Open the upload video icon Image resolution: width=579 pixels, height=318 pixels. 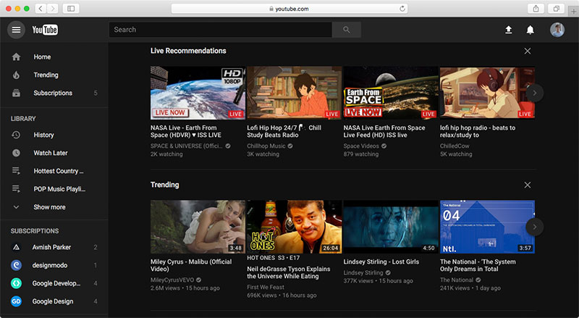509,30
